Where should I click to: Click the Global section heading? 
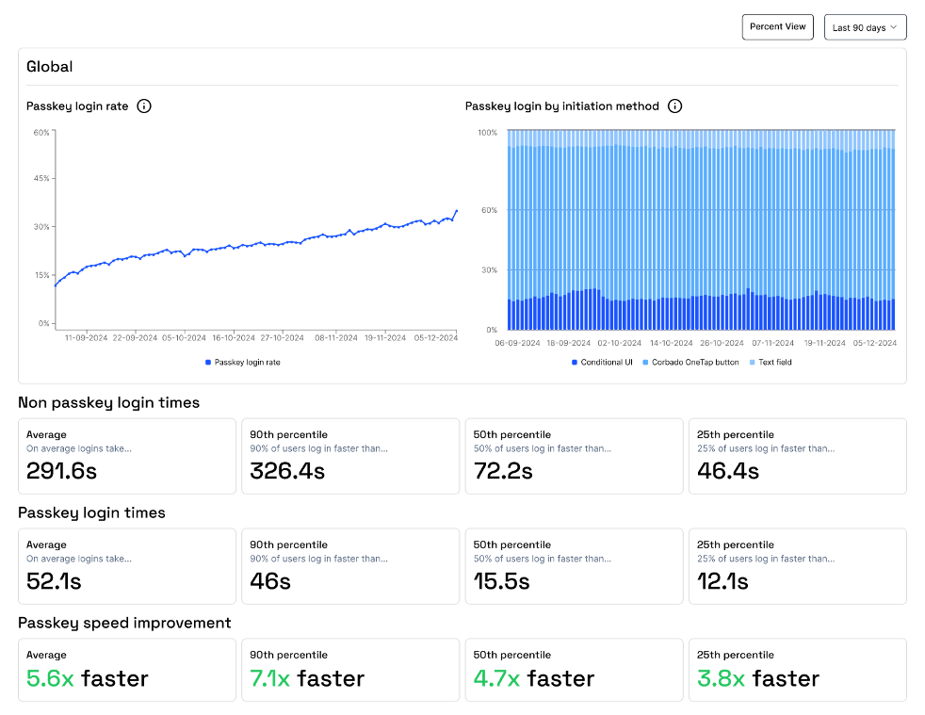tap(49, 67)
